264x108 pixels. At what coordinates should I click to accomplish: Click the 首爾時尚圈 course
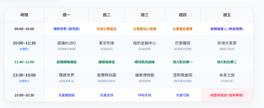click(x=106, y=75)
